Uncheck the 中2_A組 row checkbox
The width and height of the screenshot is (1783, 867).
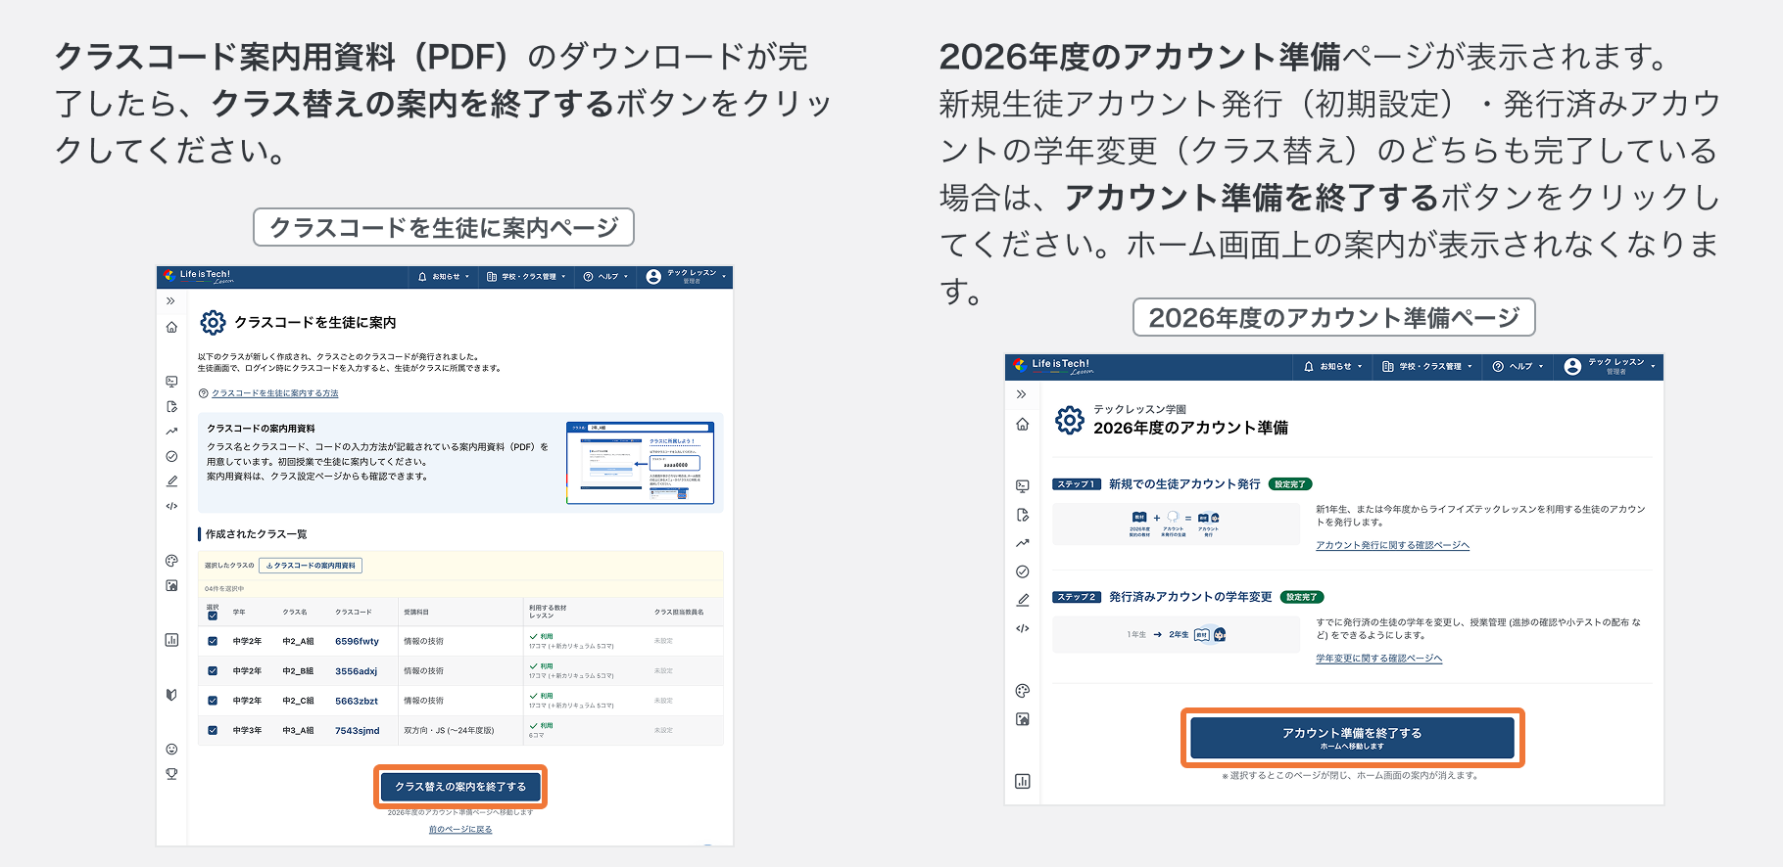(213, 642)
